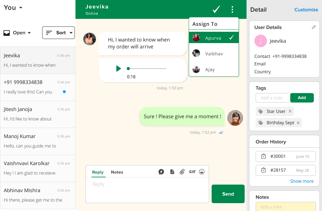Open the three-dot menu in chat header
The image size is (322, 211).
tap(232, 9)
